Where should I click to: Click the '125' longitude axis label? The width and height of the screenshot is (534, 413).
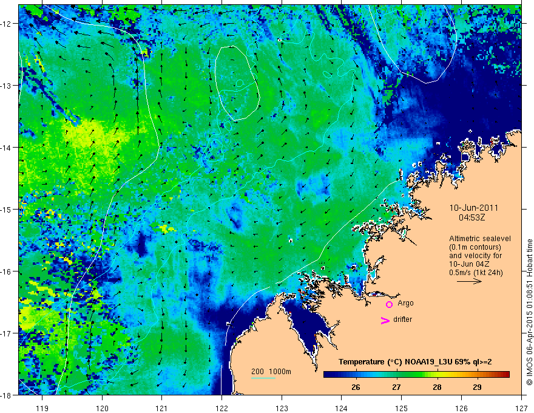pos(402,408)
